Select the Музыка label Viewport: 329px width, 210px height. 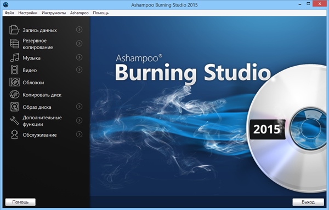pos(31,58)
